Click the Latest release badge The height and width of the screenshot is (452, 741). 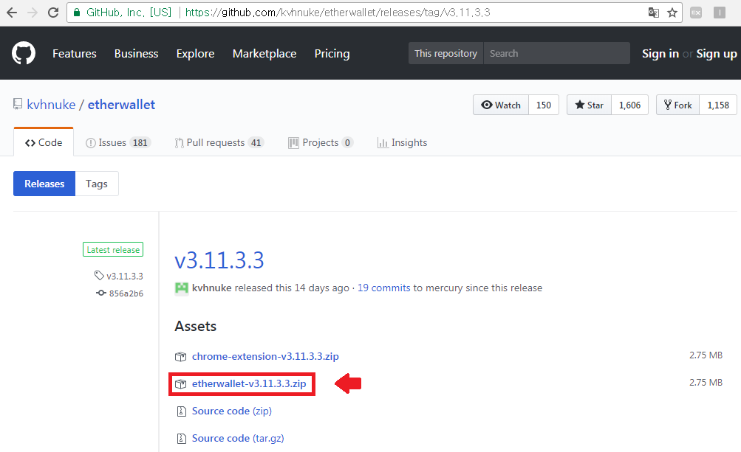pyautogui.click(x=113, y=249)
